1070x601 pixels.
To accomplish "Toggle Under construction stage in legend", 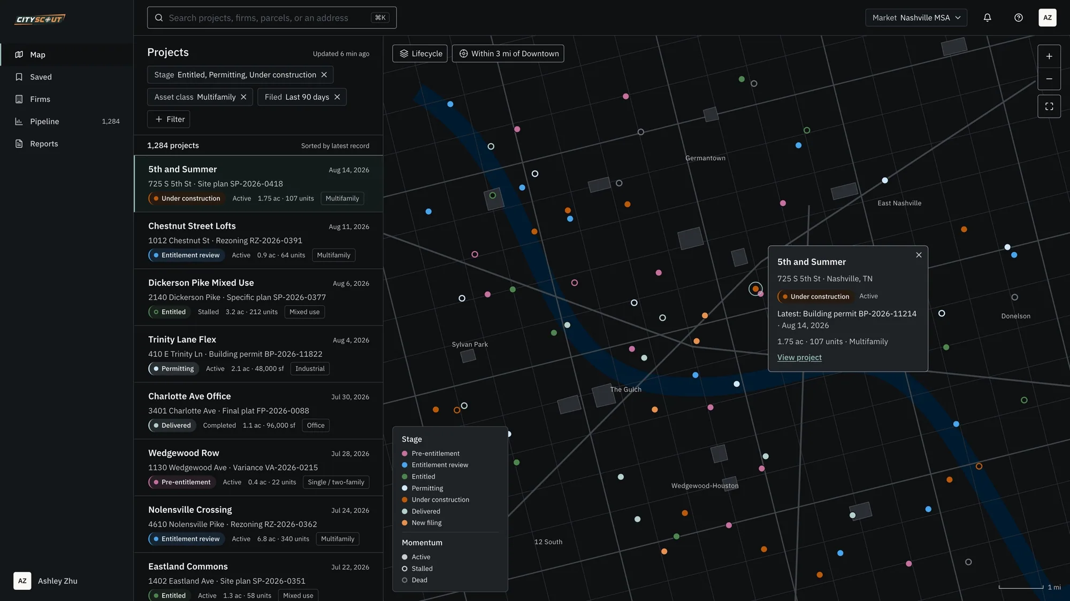I will [435, 499].
